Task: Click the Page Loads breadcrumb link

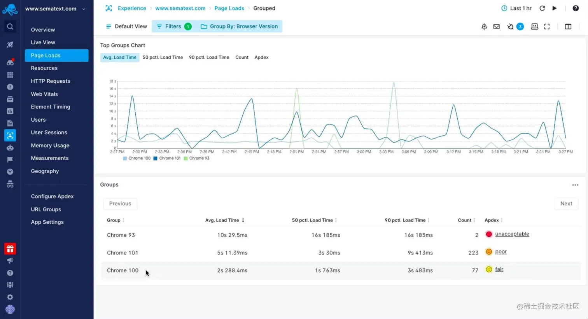Action: (229, 8)
